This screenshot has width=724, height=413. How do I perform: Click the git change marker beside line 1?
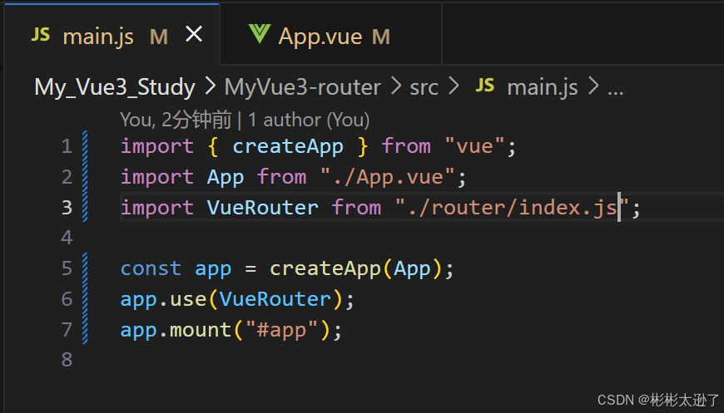click(x=85, y=146)
